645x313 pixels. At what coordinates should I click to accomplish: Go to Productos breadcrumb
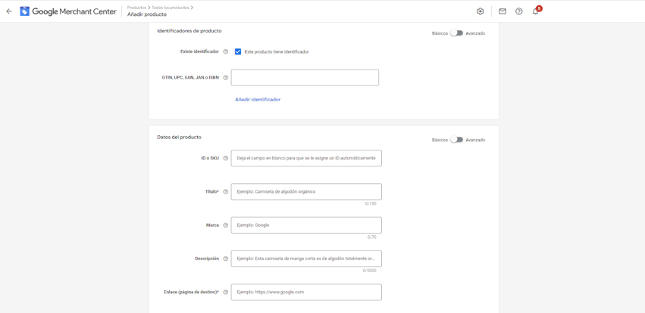pyautogui.click(x=136, y=8)
